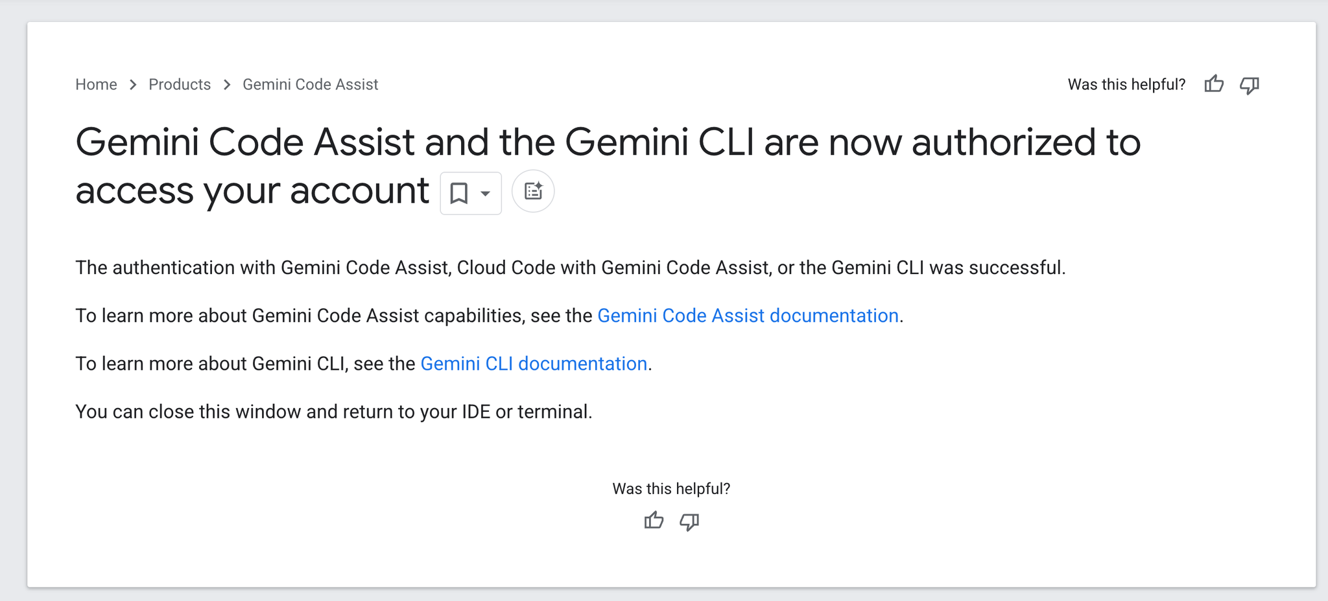The width and height of the screenshot is (1328, 601).
Task: Expand the bookmark dropdown arrow
Action: pyautogui.click(x=485, y=193)
